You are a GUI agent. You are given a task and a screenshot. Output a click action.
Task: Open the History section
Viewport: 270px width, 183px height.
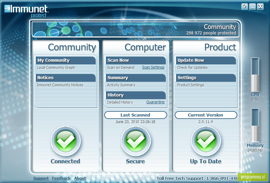point(136,95)
